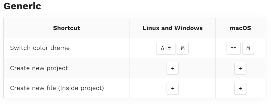The width and height of the screenshot is (271, 104).
Task: Click the M key cap in macOS column
Action: point(248,48)
